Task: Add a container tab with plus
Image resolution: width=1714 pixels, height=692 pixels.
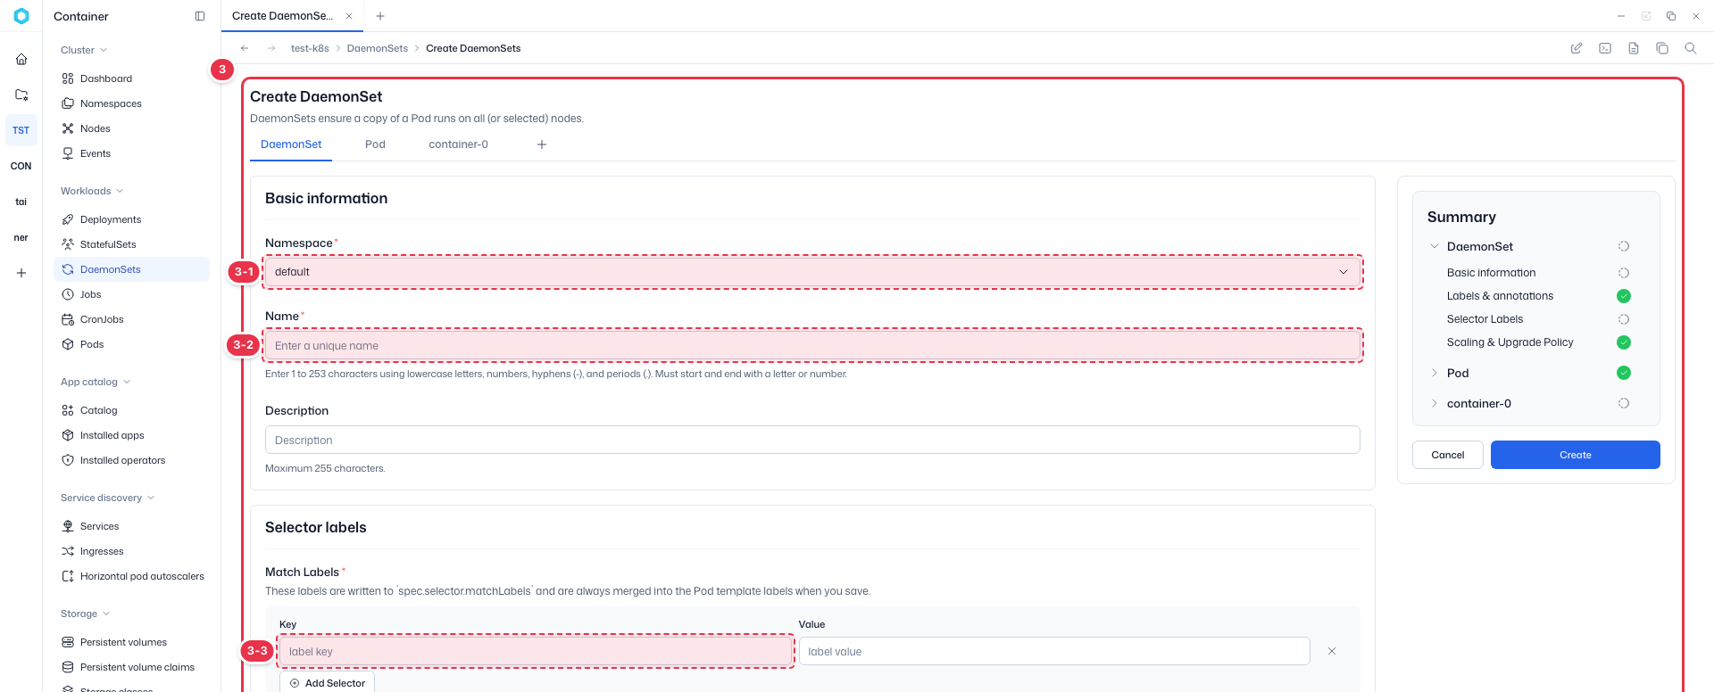Action: pyautogui.click(x=542, y=144)
